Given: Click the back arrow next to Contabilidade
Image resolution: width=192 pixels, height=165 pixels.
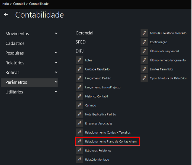Looking at the screenshot, I should [x=6, y=15].
